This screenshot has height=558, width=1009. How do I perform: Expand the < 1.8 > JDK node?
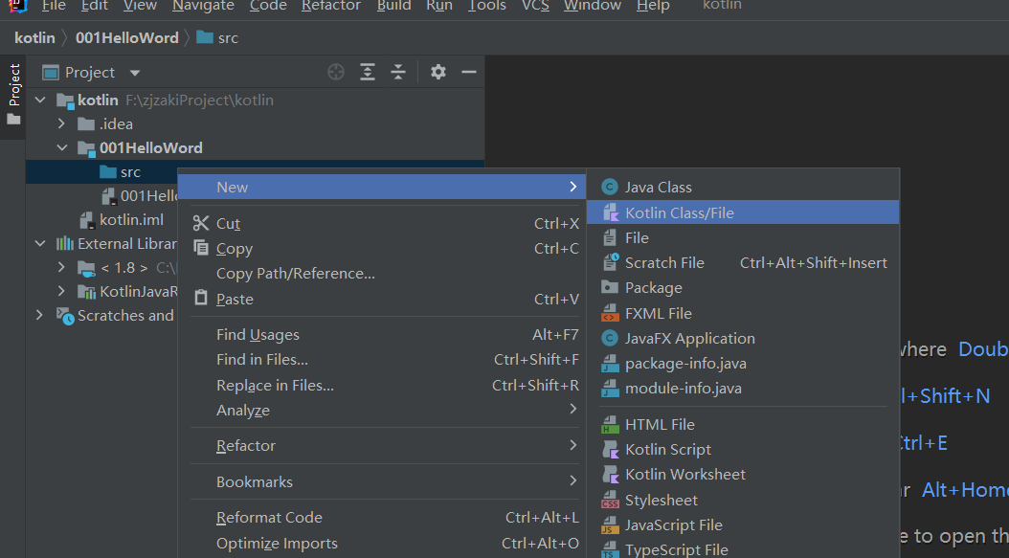point(62,266)
